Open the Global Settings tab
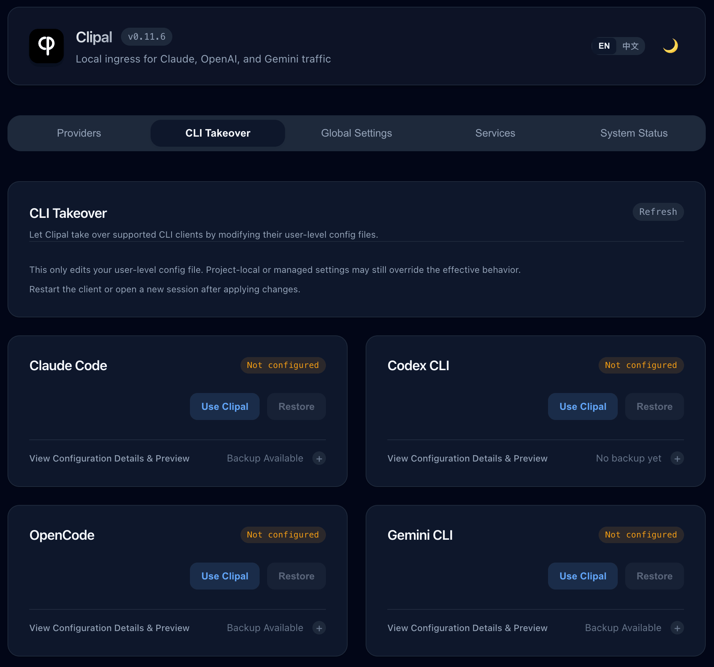The image size is (714, 667). click(x=356, y=133)
